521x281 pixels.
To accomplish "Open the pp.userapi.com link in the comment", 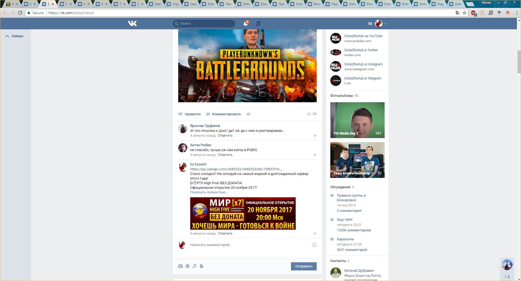I will point(237,169).
